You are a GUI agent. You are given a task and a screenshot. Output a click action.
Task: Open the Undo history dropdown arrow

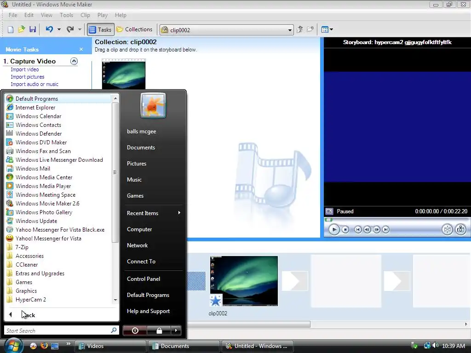59,29
